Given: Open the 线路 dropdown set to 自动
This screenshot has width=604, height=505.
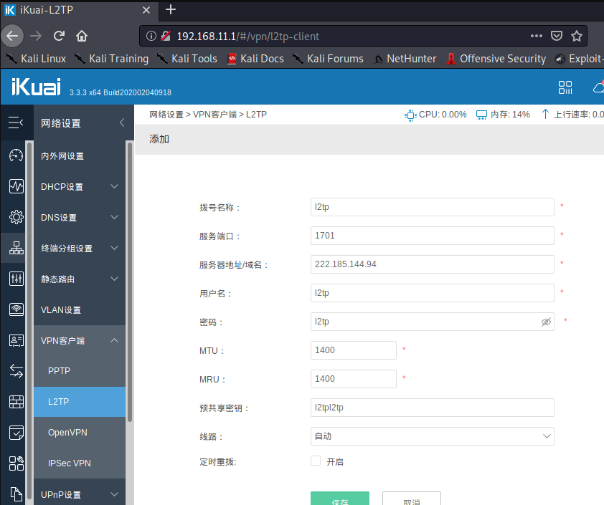Looking at the screenshot, I should click(x=433, y=436).
